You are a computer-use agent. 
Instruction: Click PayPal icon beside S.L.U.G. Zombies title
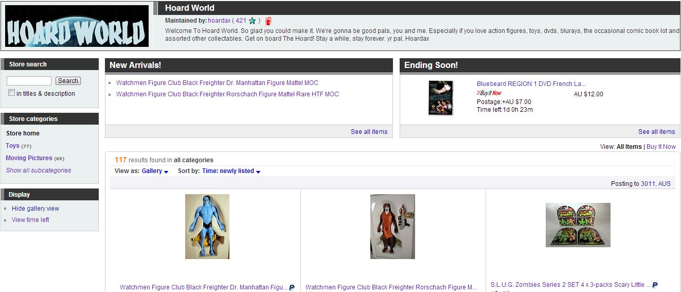pos(655,284)
